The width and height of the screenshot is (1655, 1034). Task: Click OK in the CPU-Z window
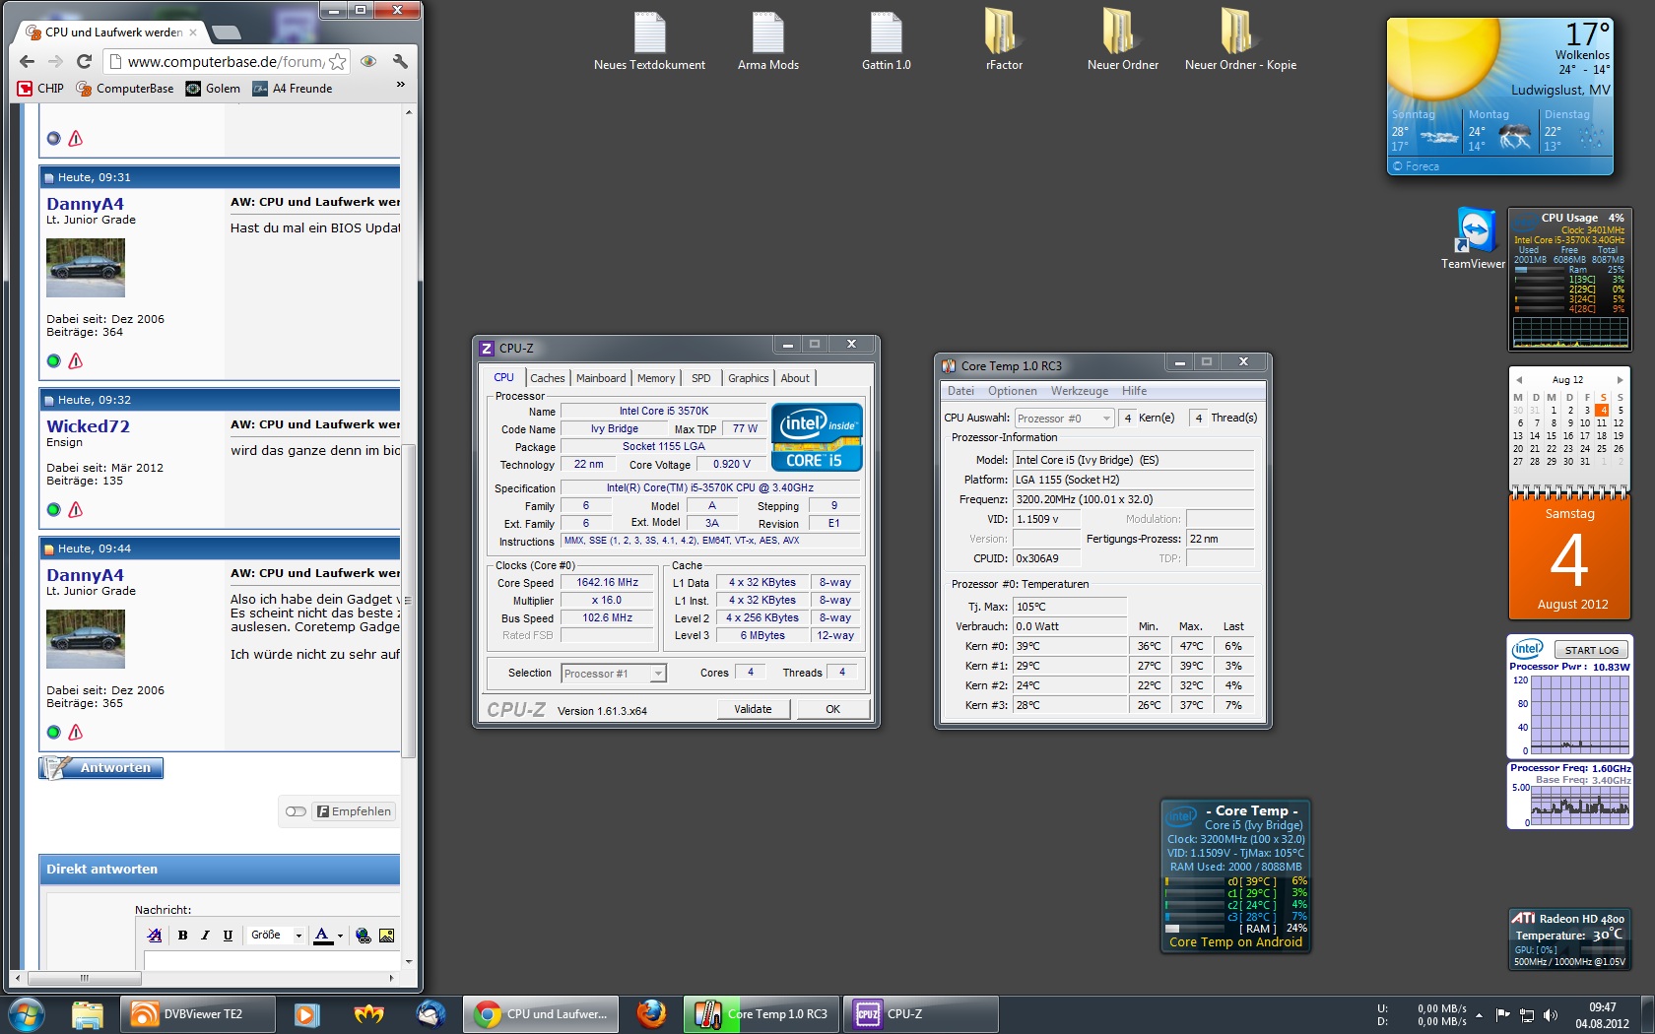click(833, 709)
